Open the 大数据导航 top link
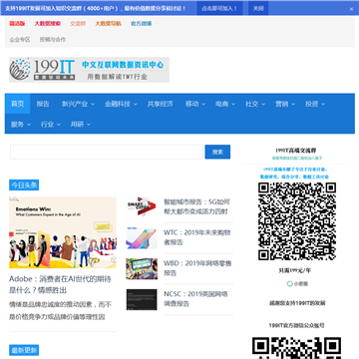 108,24
